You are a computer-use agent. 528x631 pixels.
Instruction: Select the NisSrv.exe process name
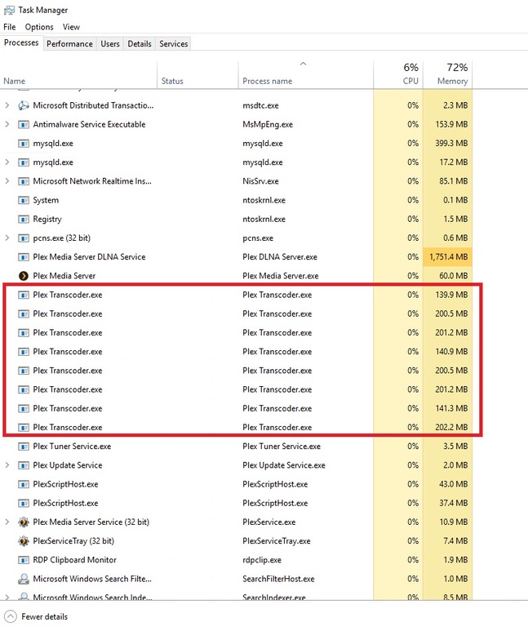260,181
